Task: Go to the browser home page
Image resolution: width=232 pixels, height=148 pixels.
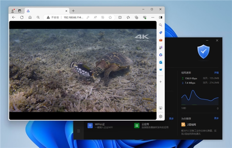Action: [x=30, y=17]
